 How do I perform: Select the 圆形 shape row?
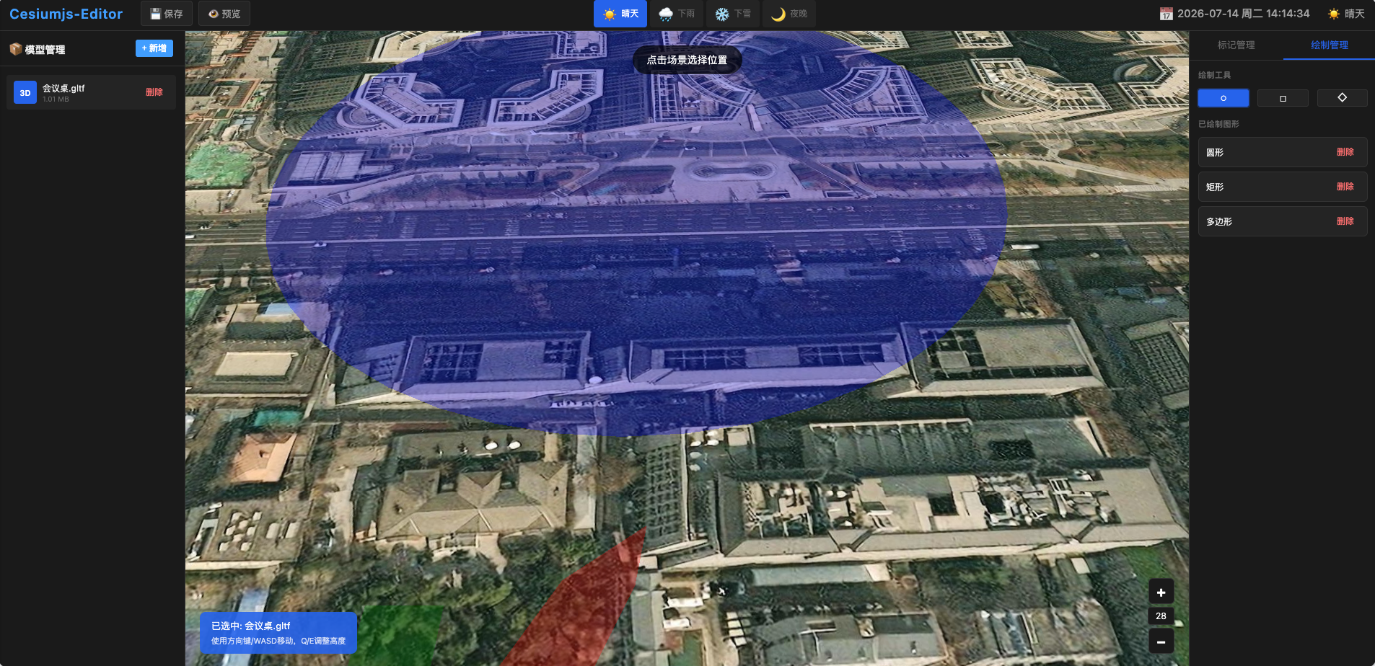(1283, 152)
